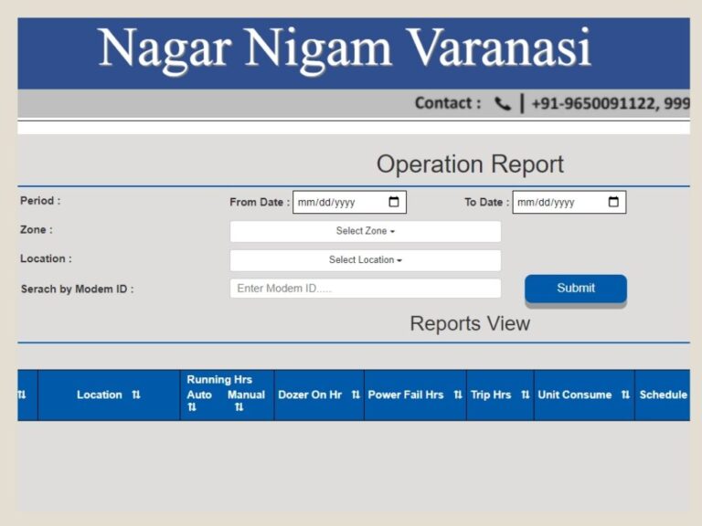Image resolution: width=702 pixels, height=526 pixels.
Task: Sort by Auto running hours arrows
Action: click(x=192, y=408)
